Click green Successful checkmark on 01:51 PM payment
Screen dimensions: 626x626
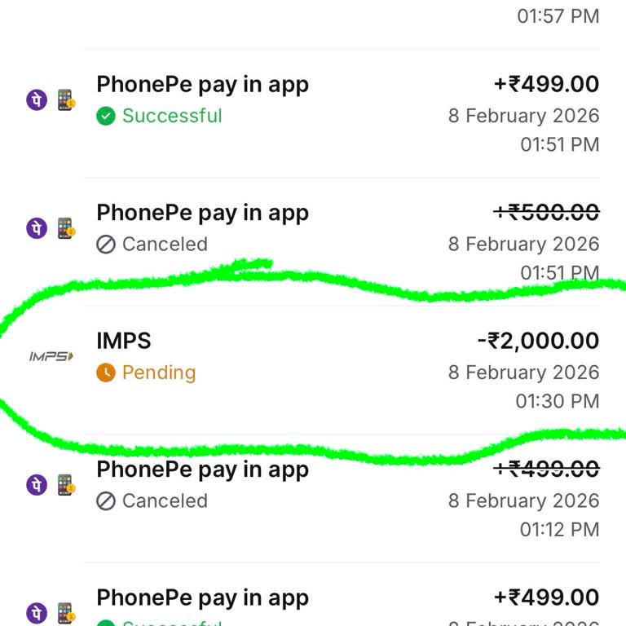tap(106, 117)
